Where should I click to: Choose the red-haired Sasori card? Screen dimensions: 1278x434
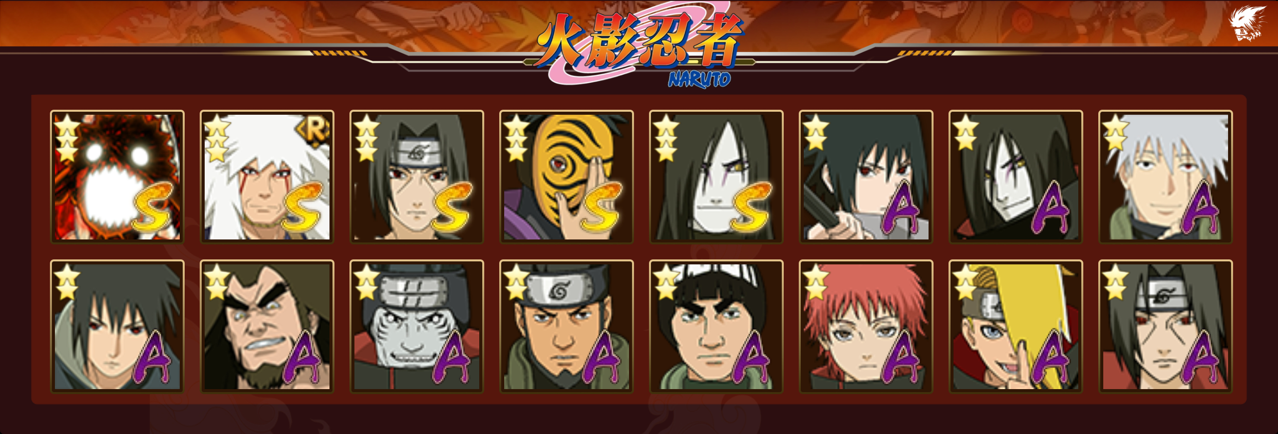pyautogui.click(x=866, y=326)
